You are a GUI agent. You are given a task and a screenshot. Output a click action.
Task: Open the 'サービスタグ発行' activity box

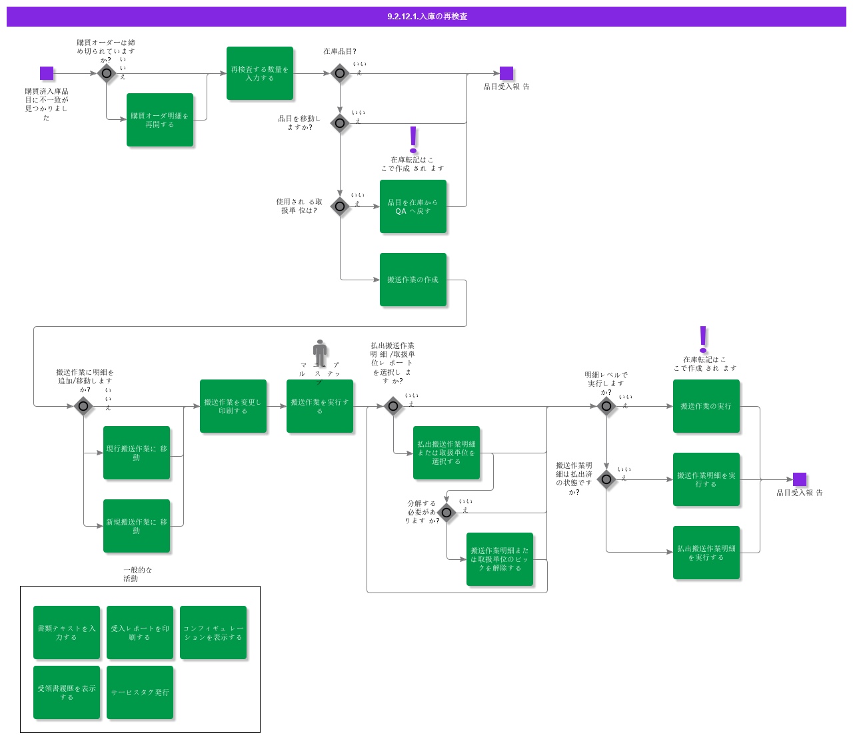coord(140,692)
